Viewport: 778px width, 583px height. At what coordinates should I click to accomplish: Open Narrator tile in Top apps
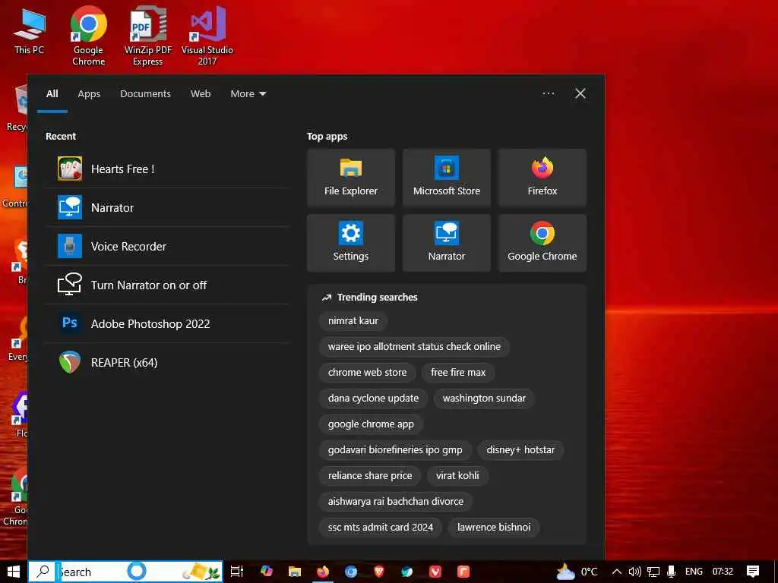pyautogui.click(x=447, y=243)
